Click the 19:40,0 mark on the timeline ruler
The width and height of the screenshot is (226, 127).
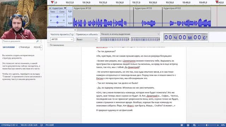[186, 2]
